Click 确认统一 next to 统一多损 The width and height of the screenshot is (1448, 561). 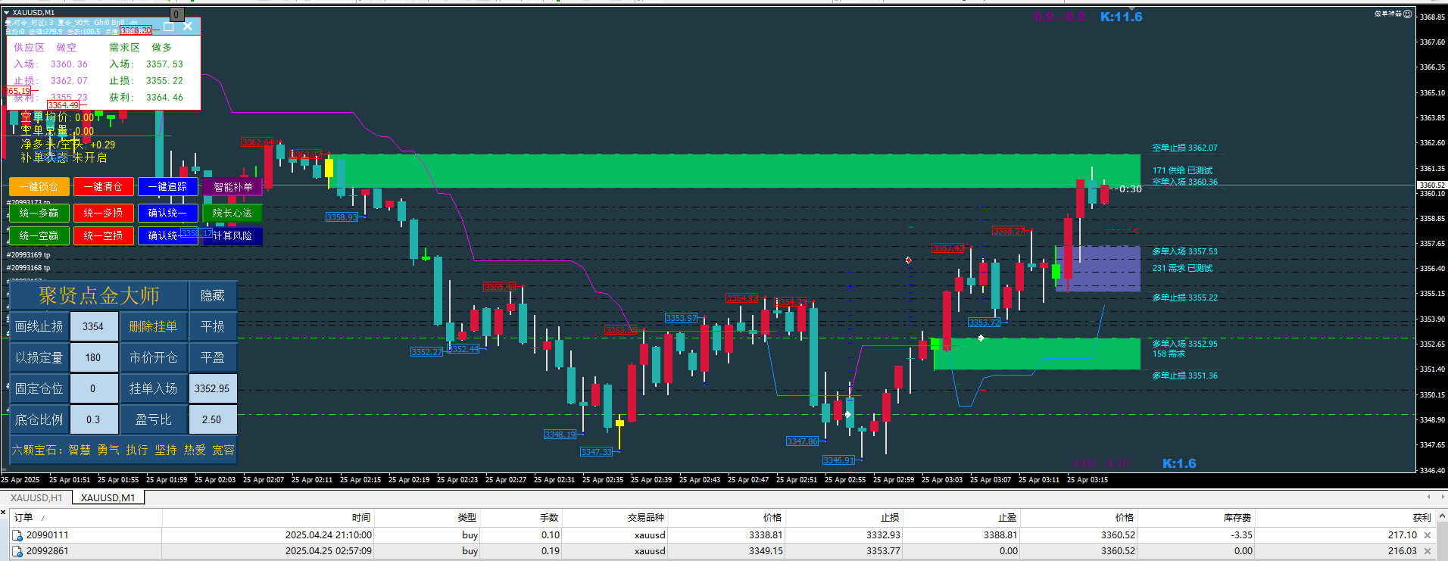[168, 213]
